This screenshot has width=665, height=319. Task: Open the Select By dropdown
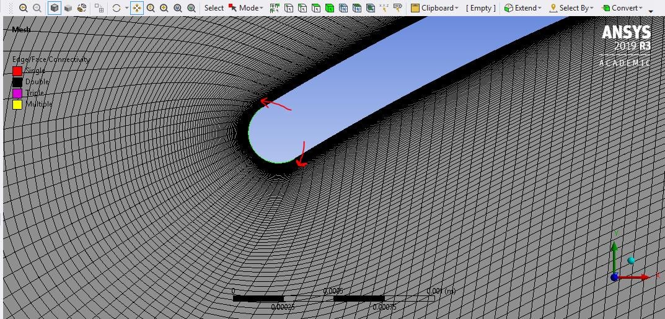pos(571,7)
